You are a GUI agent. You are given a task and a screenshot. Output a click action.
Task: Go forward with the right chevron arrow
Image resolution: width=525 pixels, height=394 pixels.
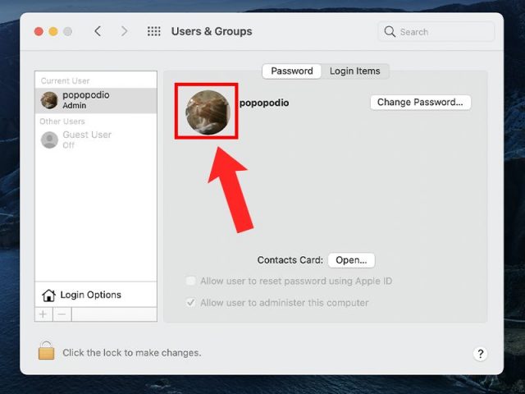click(125, 31)
